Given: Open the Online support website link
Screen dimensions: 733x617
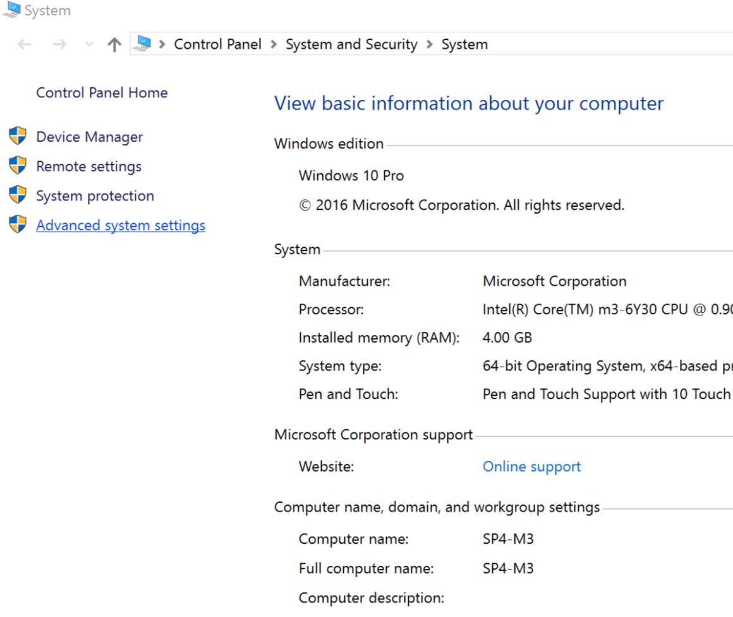Looking at the screenshot, I should click(x=531, y=467).
